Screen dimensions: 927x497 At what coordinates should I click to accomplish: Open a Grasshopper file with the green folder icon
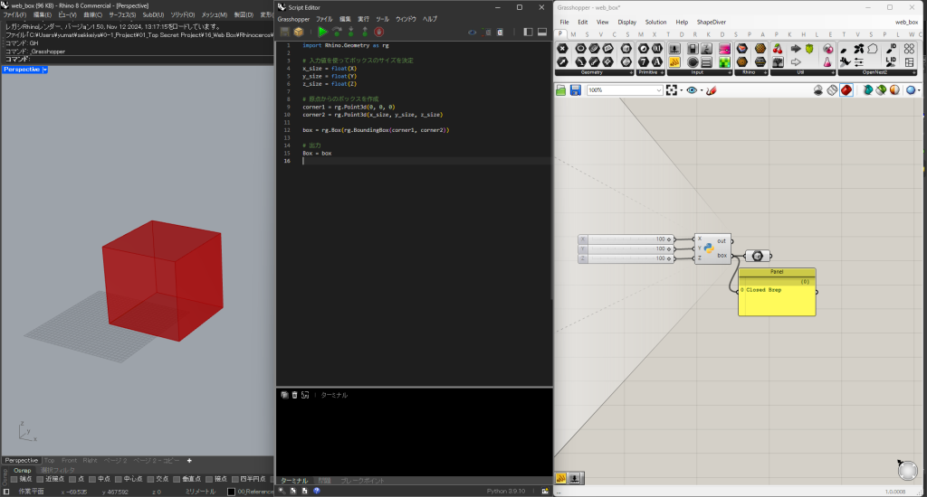coord(561,90)
